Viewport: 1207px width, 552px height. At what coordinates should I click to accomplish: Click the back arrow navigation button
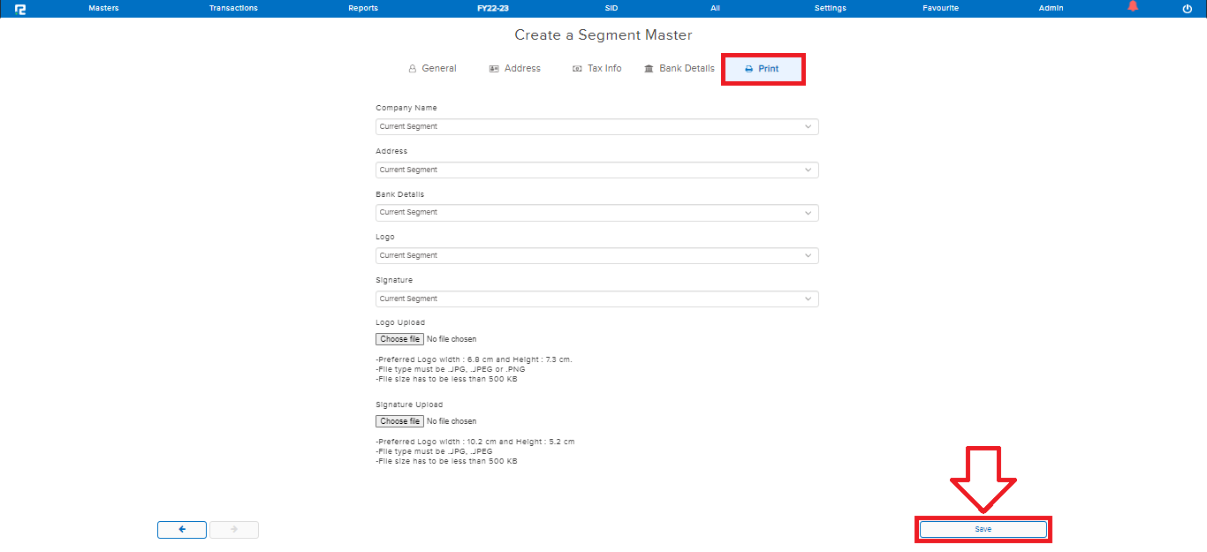coord(181,529)
